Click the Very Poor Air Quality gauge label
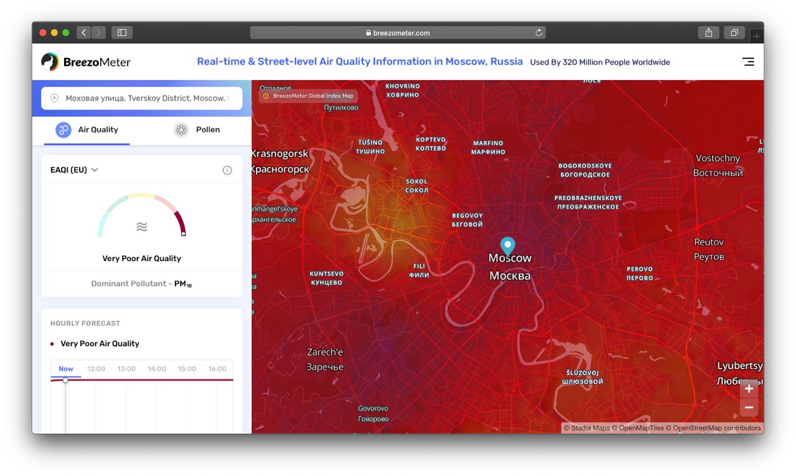Image resolution: width=796 pixels, height=476 pixels. pyautogui.click(x=142, y=259)
